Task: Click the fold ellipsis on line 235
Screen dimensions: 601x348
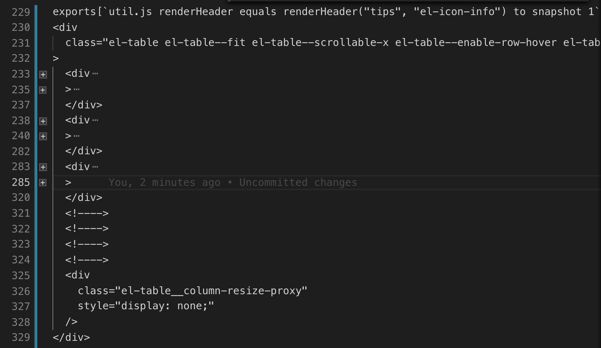Action: (76, 89)
